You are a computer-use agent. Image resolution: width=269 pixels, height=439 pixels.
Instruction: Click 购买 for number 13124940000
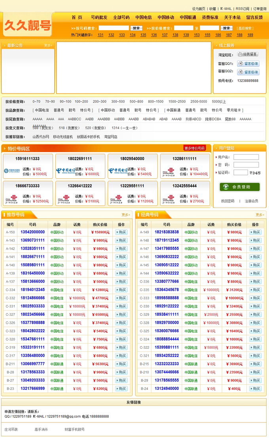point(255,389)
